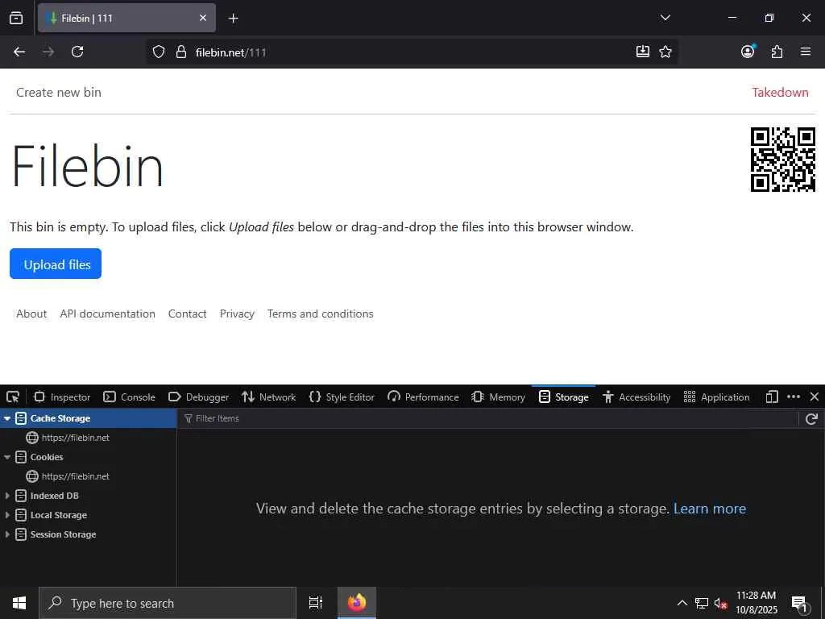825x619 pixels.
Task: Open DevTools three-dot customize menu
Action: pos(794,397)
